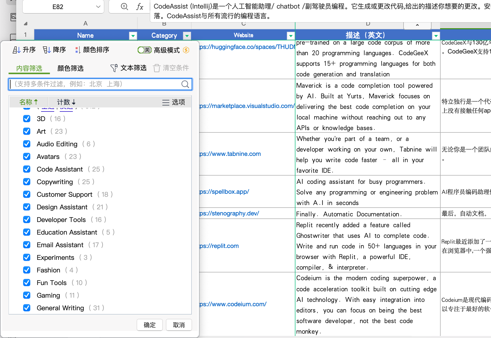Click the advanced mode premium badge icon
The width and height of the screenshot is (491, 338).
click(186, 50)
